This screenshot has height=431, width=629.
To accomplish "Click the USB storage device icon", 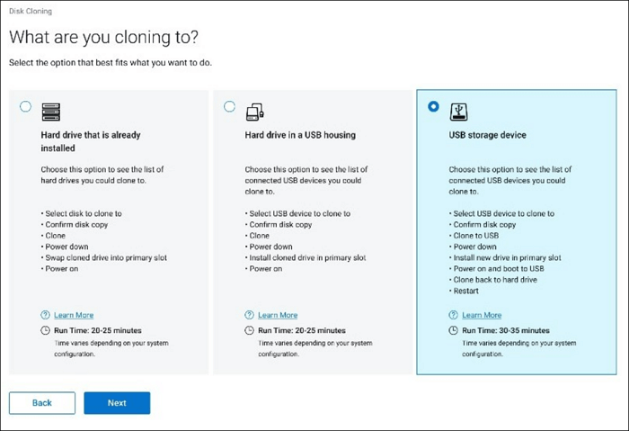I will (459, 112).
